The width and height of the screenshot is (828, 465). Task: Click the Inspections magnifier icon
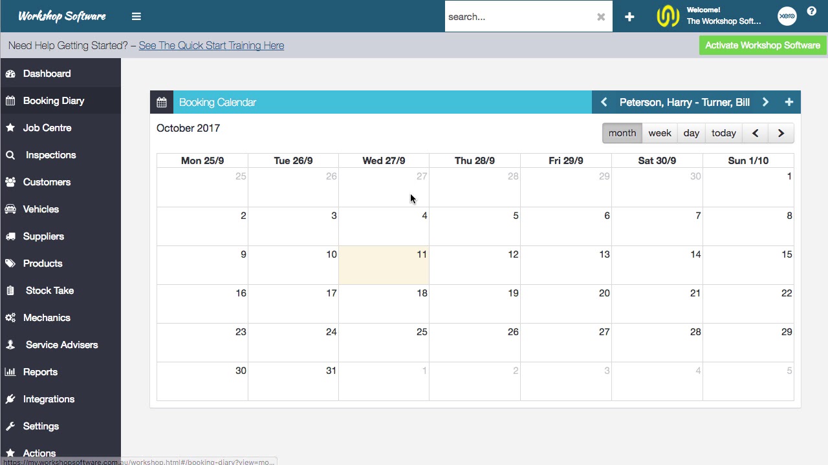[10, 155]
